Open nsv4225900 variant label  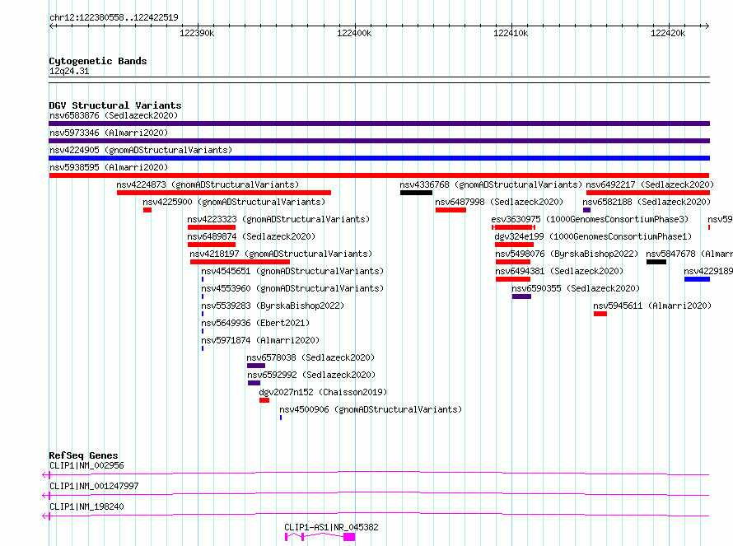click(x=234, y=202)
